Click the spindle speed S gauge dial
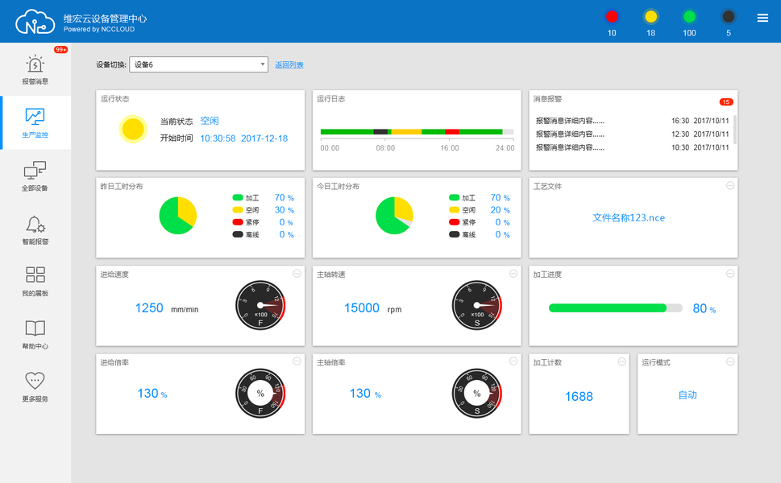781x483 pixels. pos(476,305)
